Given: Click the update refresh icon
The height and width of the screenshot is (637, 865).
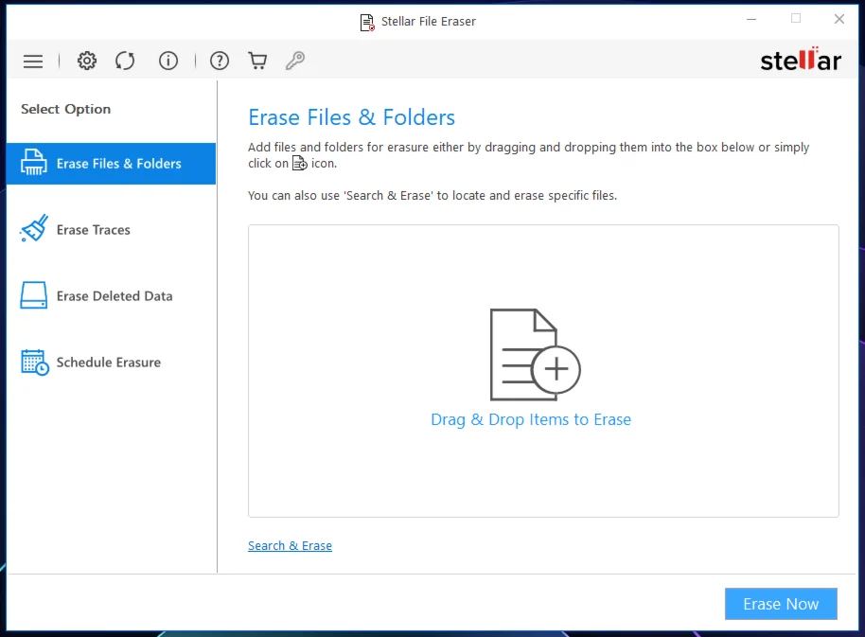Looking at the screenshot, I should tap(125, 62).
